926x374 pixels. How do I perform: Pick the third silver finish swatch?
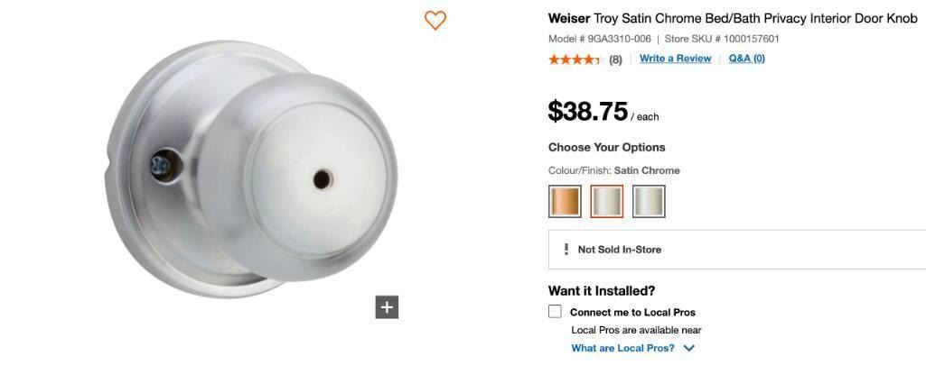click(649, 201)
